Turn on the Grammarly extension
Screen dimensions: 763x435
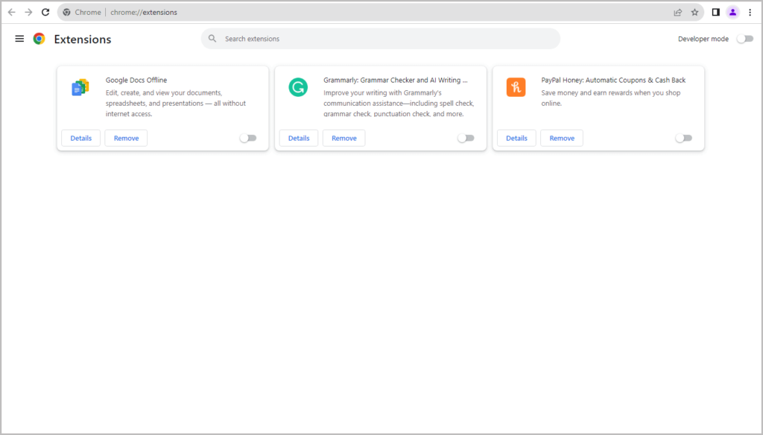(466, 139)
